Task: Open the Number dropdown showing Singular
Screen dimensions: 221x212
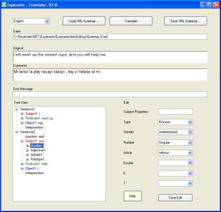Action: point(190,143)
